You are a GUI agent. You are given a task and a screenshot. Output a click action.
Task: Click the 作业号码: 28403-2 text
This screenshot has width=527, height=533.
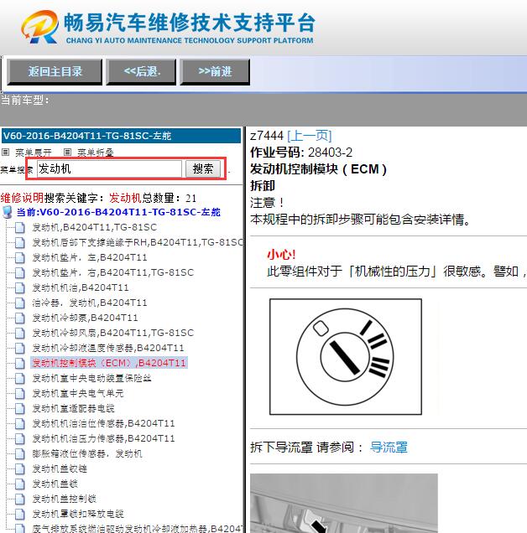coord(301,153)
